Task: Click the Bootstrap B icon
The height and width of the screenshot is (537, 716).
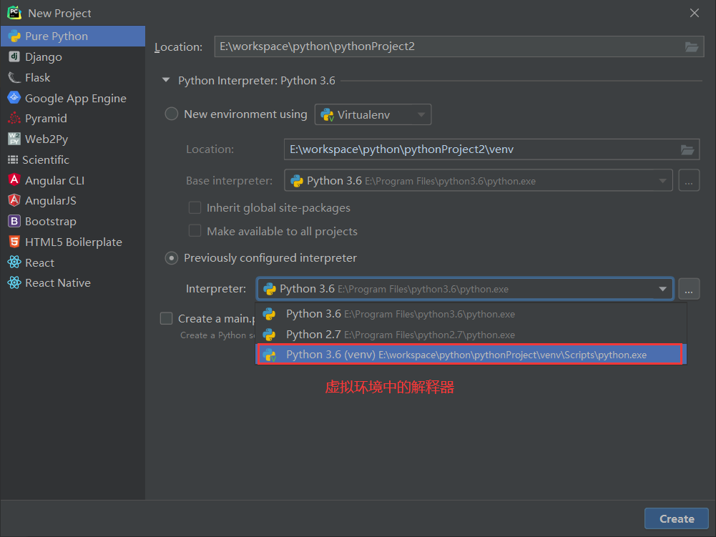Action: pyautogui.click(x=14, y=221)
